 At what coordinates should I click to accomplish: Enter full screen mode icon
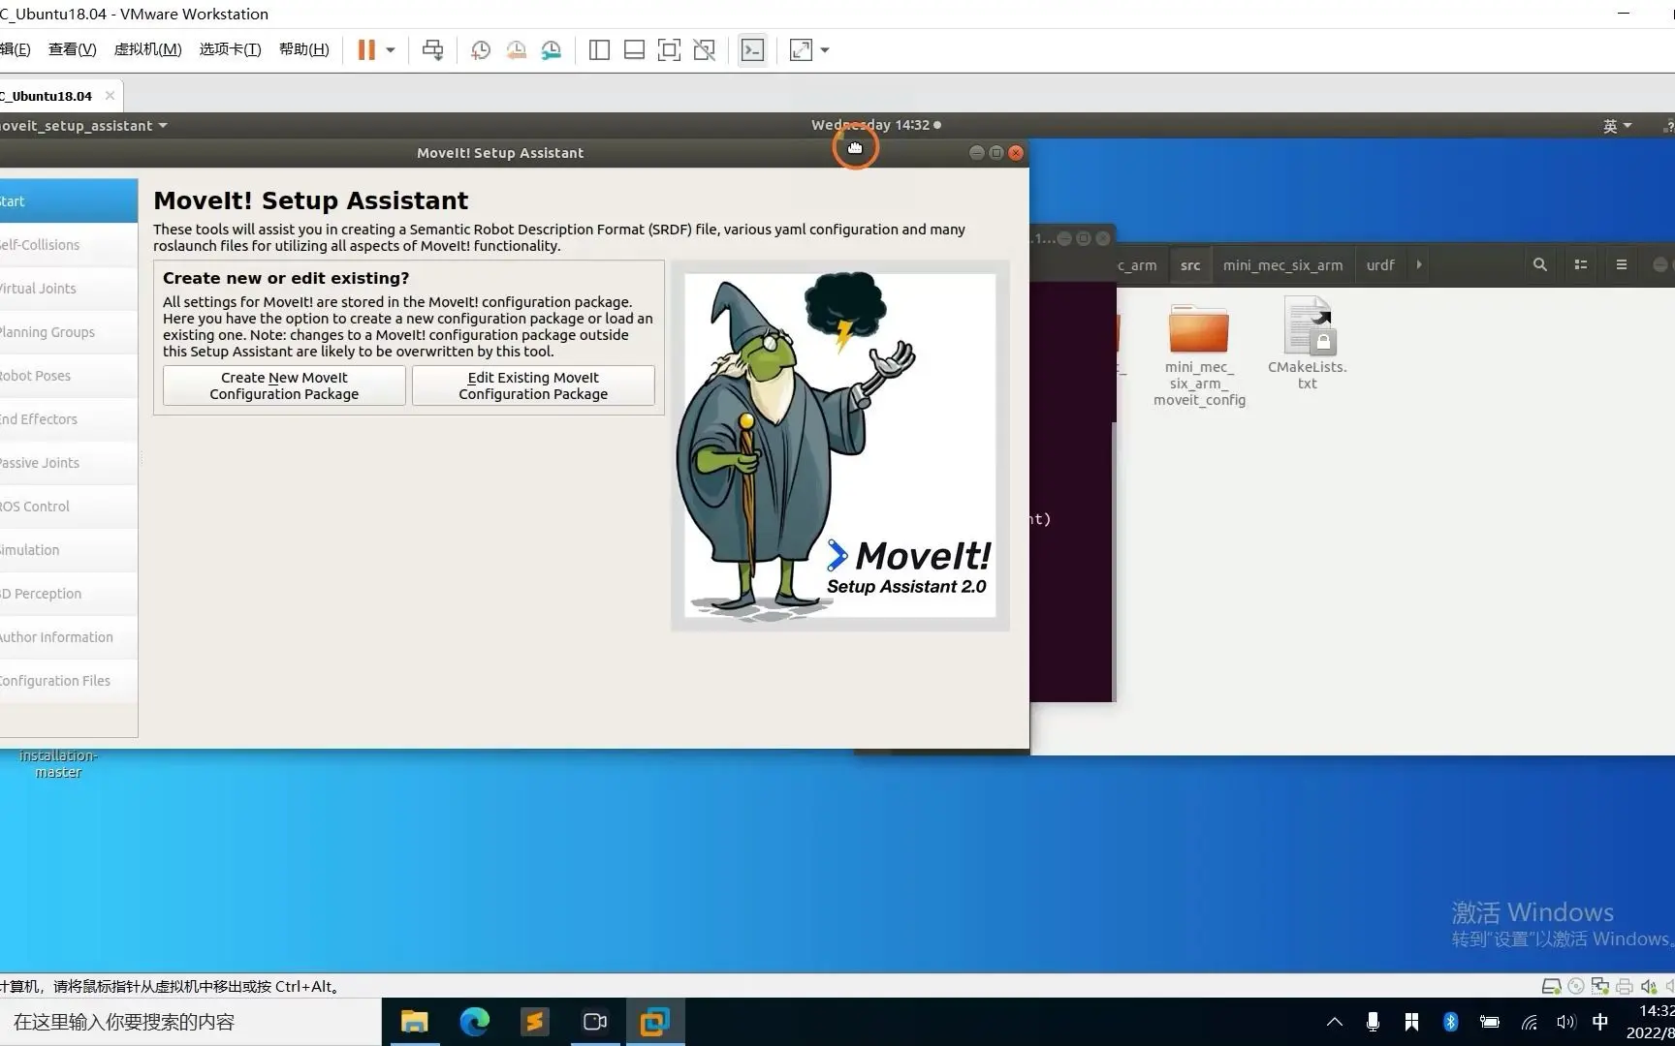[x=669, y=50]
